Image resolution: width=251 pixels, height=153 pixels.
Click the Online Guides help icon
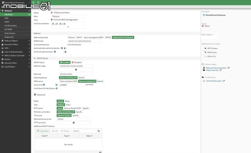pyautogui.click(x=203, y=64)
